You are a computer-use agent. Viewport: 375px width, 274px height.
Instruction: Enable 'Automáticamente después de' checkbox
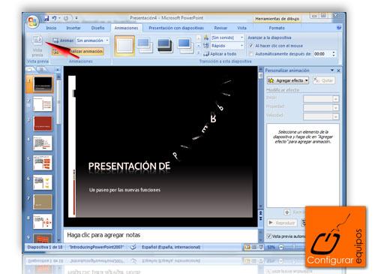point(251,54)
